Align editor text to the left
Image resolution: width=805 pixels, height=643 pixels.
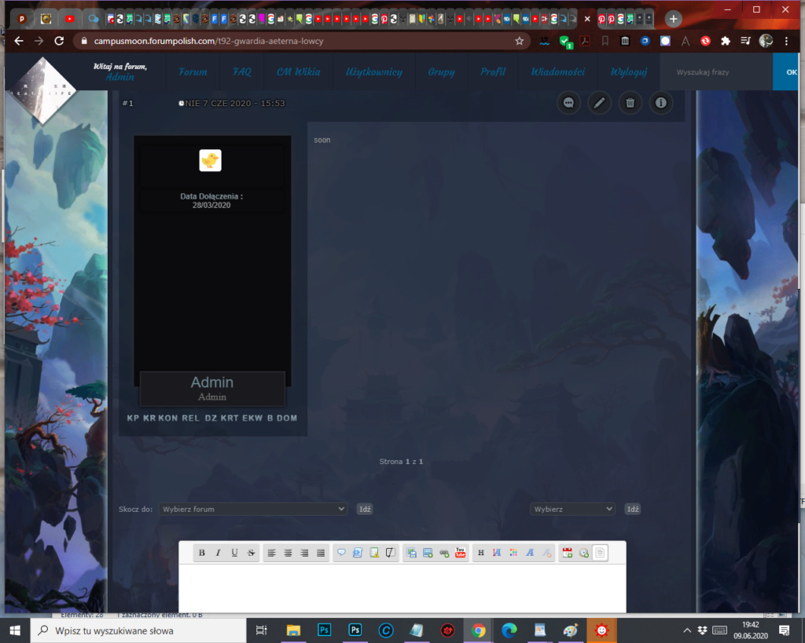pyautogui.click(x=271, y=553)
